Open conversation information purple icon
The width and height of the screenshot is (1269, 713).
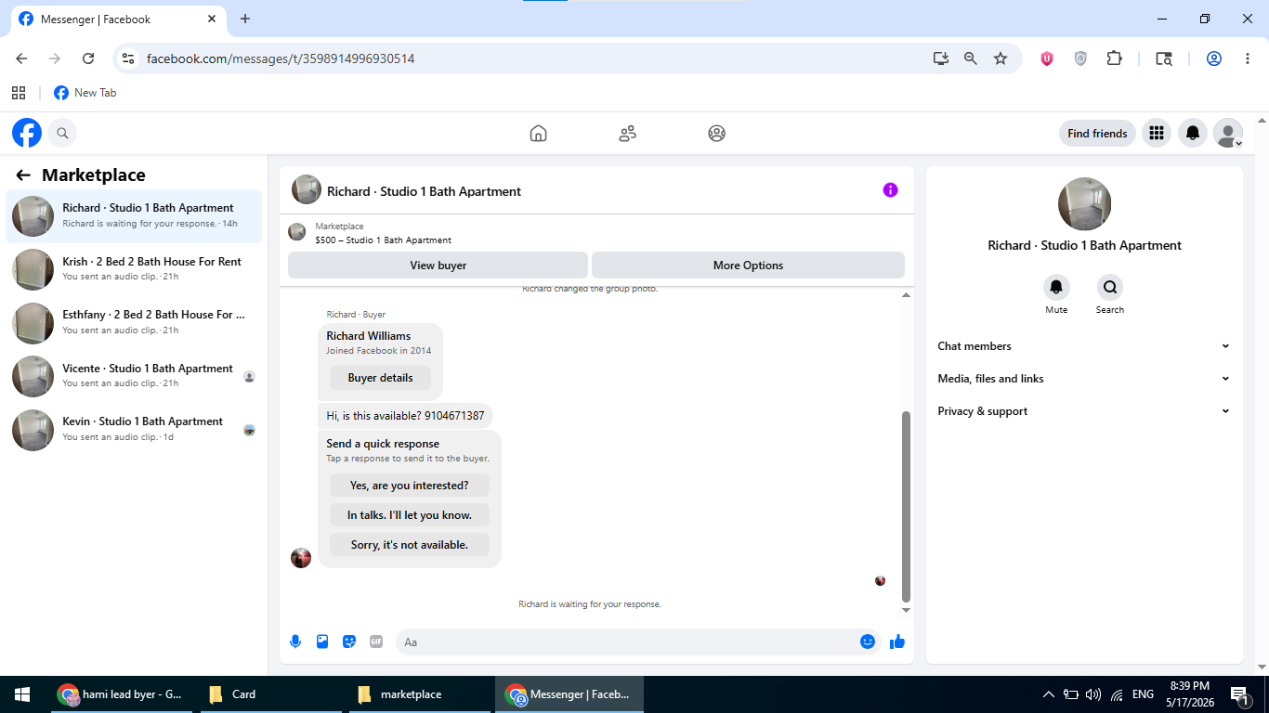tap(890, 190)
